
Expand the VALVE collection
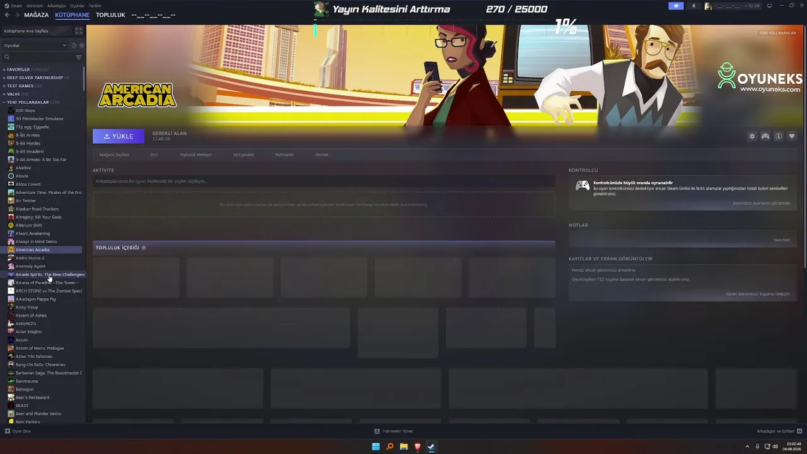(x=4, y=94)
